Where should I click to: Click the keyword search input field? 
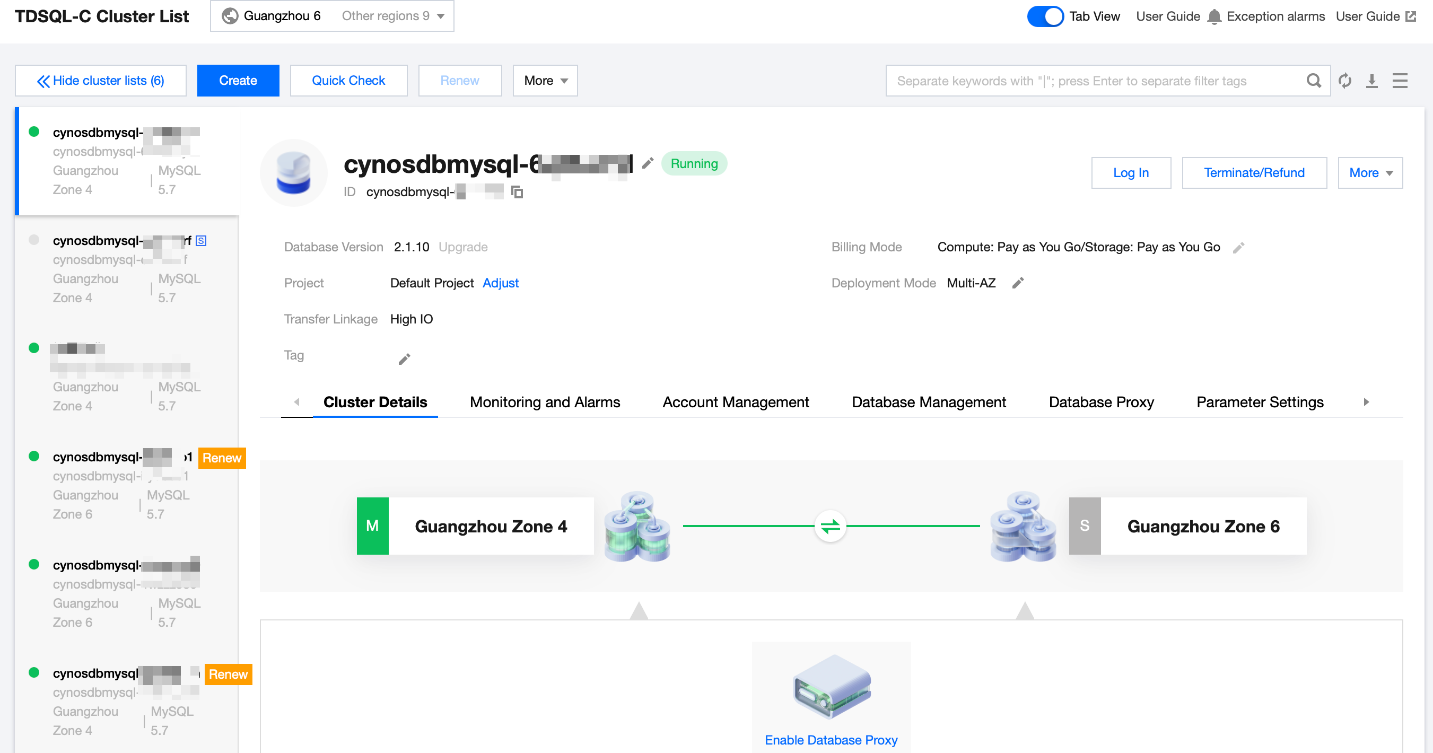(1090, 81)
